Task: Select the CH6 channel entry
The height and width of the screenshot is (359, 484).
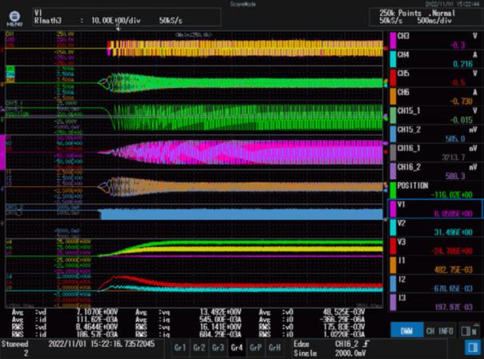Action: pyautogui.click(x=435, y=97)
